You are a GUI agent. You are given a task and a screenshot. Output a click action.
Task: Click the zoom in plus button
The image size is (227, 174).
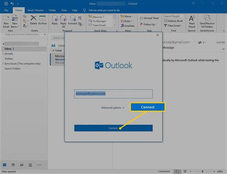click(x=214, y=172)
